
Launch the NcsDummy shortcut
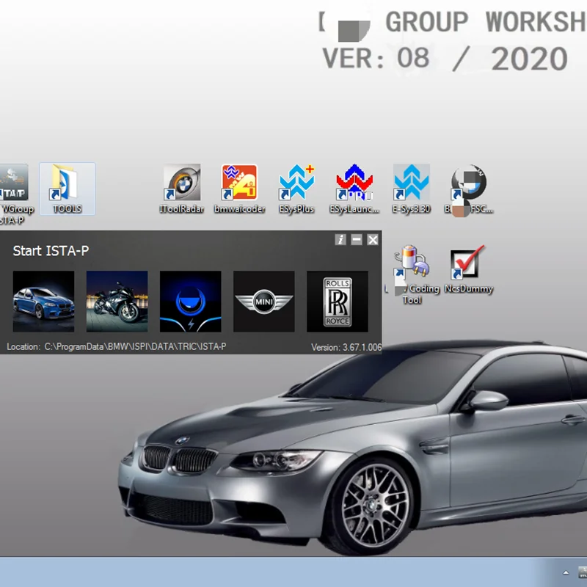click(x=468, y=269)
